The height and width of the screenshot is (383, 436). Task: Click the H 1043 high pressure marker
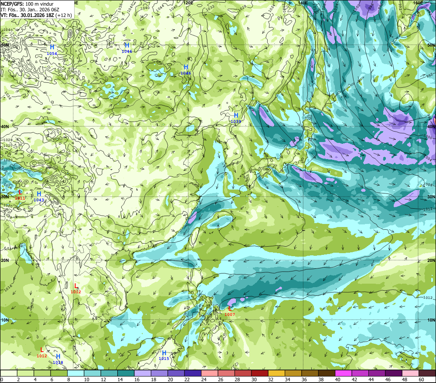(39, 197)
